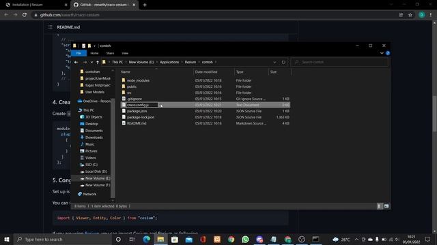This screenshot has height=245, width=437.
Task: Select the package-lock.json file
Action: 141,117
